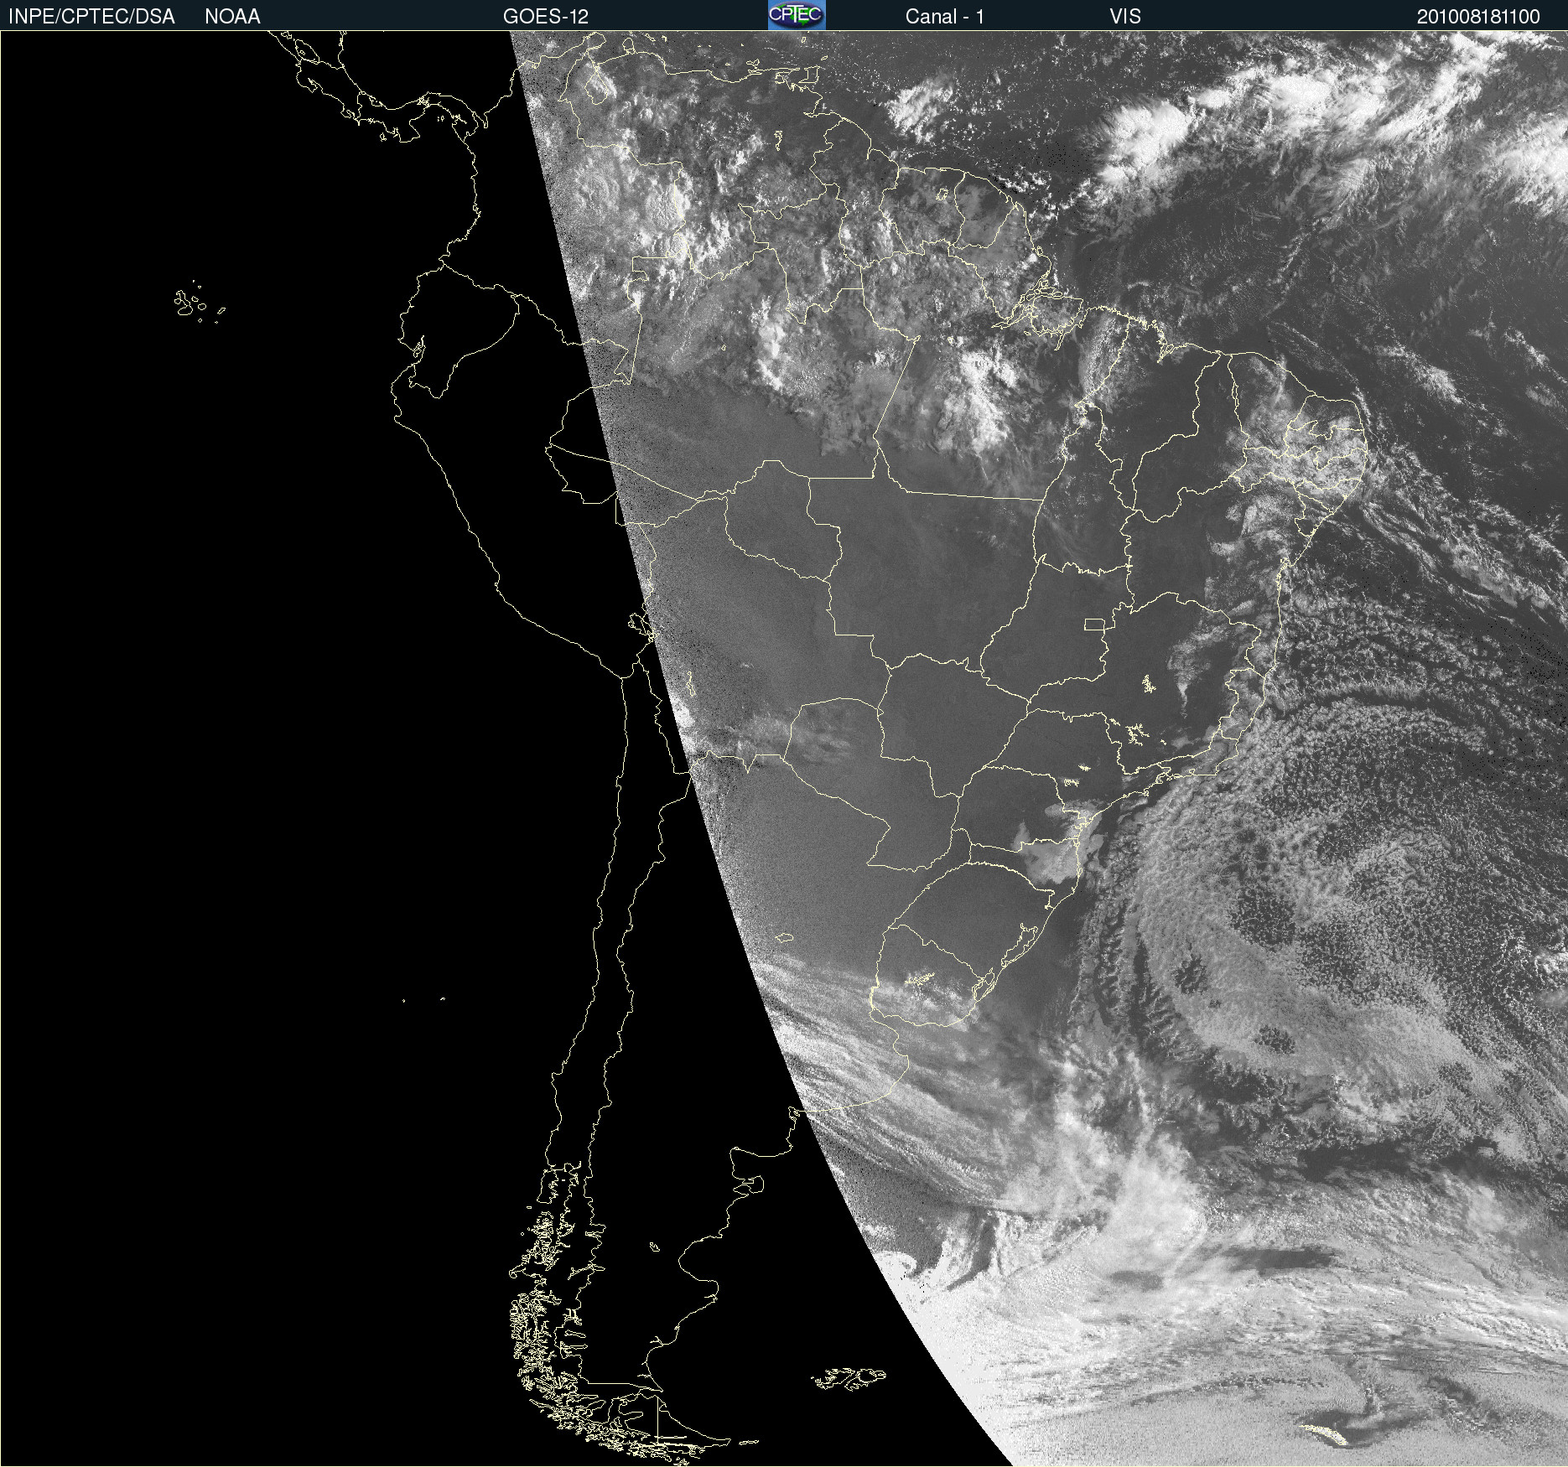1568x1467 pixels.
Task: Click the Canal - 1 label
Action: pos(945,17)
